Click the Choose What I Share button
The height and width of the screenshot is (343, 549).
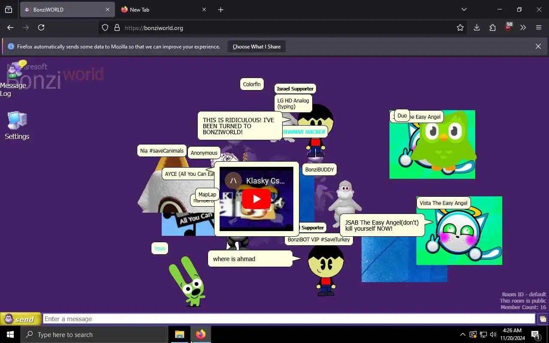(x=256, y=46)
